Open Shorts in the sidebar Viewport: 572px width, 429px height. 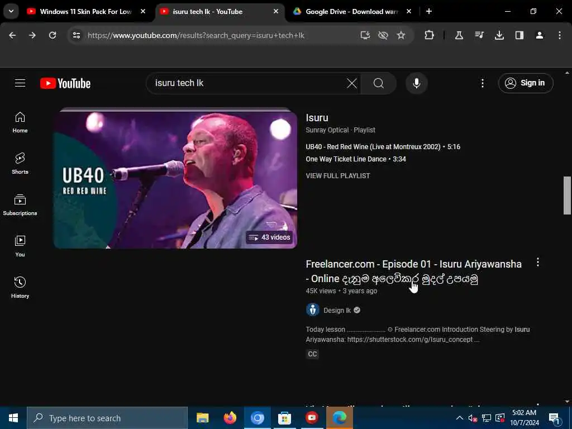[20, 164]
